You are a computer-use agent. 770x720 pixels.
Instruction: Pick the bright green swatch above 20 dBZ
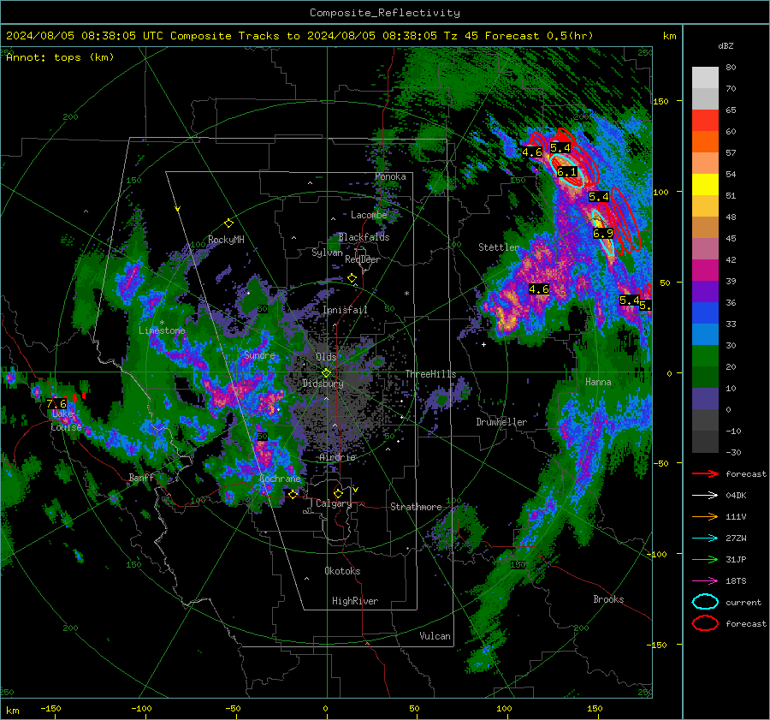click(x=705, y=355)
